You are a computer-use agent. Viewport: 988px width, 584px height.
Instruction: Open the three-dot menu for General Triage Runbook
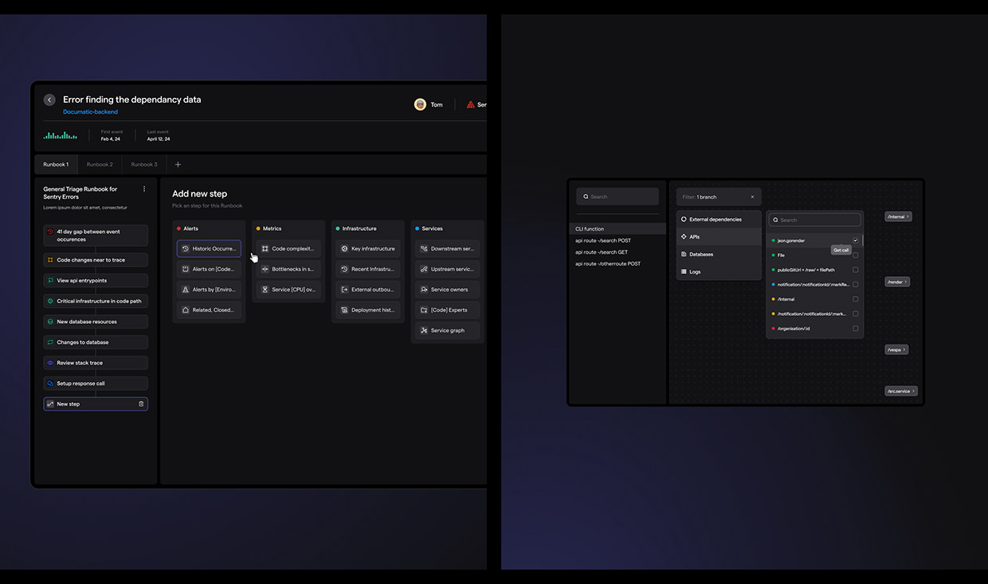click(x=144, y=189)
